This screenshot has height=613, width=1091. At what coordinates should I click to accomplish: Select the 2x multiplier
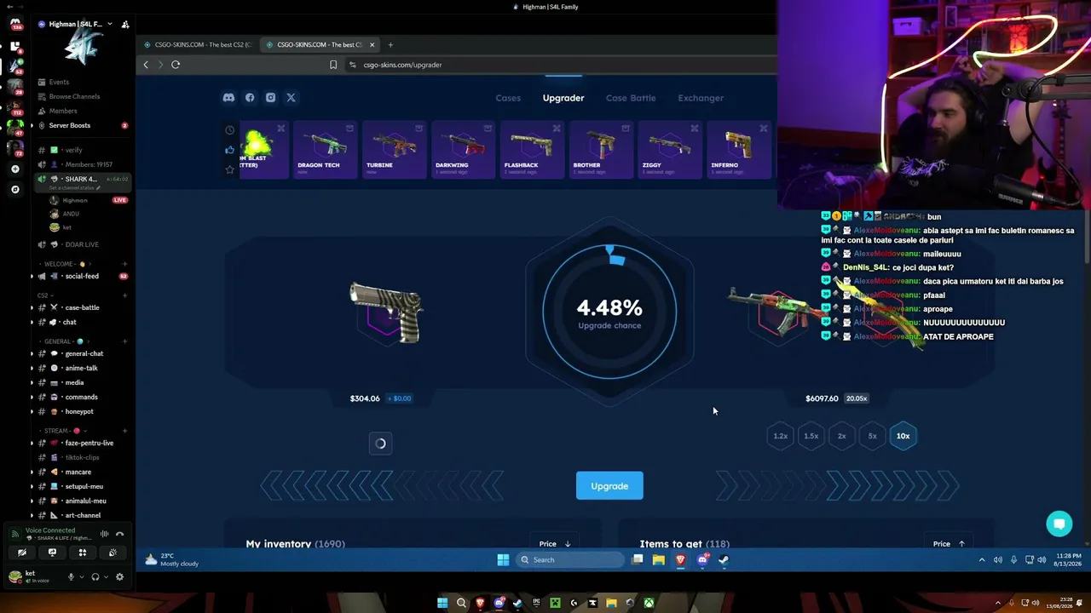(842, 436)
